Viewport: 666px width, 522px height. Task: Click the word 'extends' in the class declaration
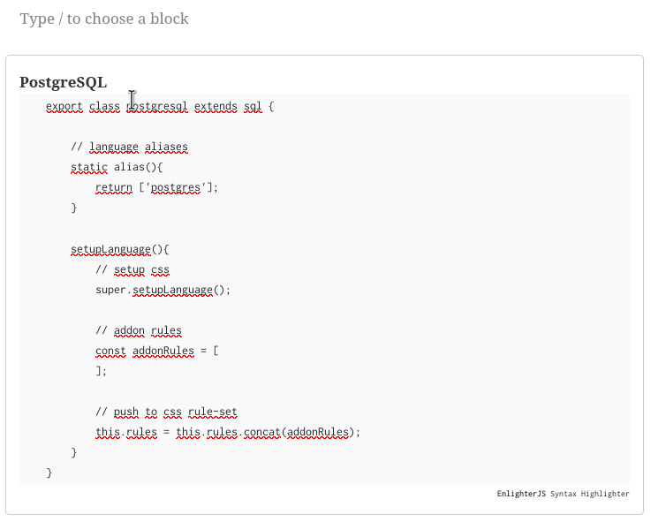(216, 106)
